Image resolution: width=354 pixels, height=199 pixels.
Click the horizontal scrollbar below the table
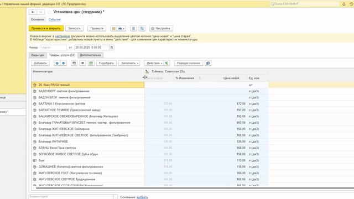[194, 188]
